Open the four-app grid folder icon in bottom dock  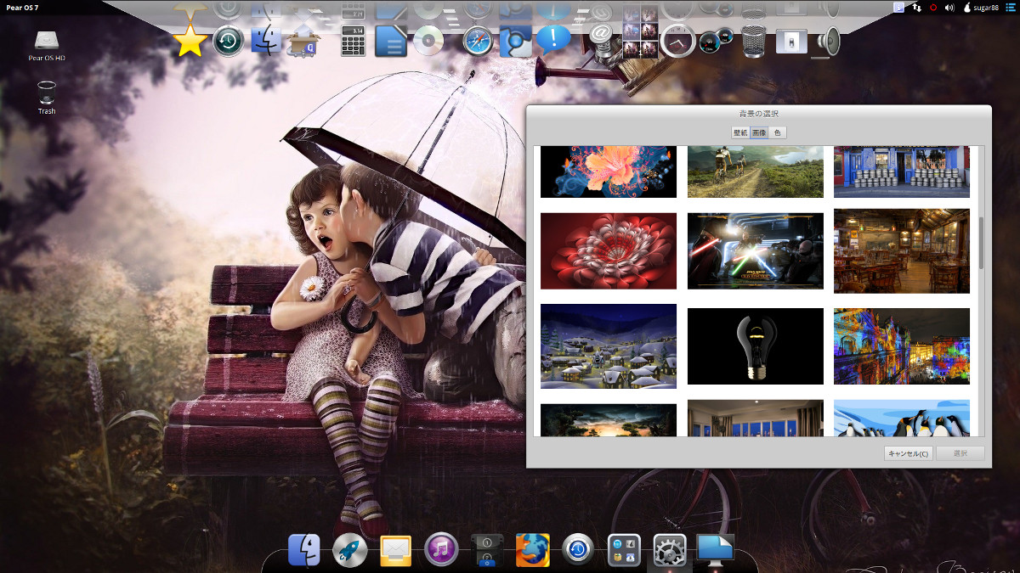pyautogui.click(x=624, y=550)
